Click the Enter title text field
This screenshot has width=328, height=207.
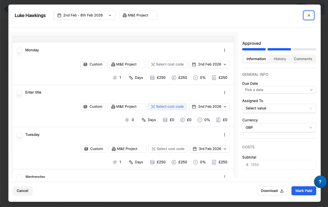pyautogui.click(x=33, y=92)
